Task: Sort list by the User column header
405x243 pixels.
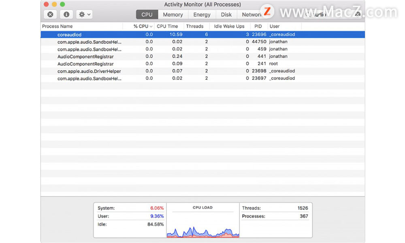Action: coord(275,26)
